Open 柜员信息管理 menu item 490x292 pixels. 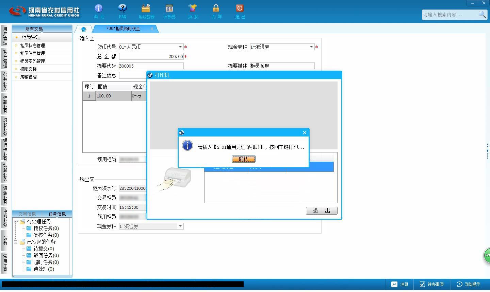point(32,53)
